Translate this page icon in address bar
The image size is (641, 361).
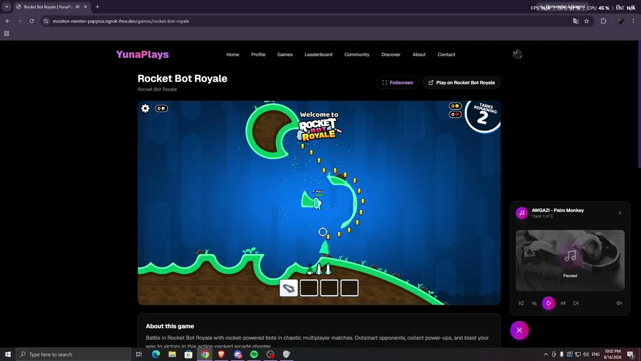(576, 21)
